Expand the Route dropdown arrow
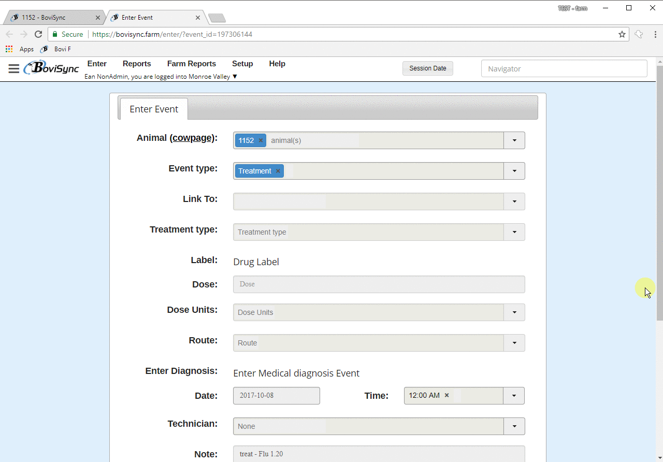Viewport: 663px width, 462px height. coord(514,343)
